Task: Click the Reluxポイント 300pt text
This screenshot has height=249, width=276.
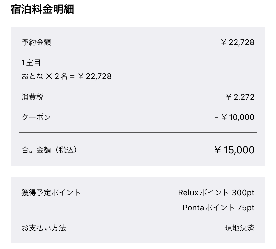Action: pyautogui.click(x=216, y=193)
